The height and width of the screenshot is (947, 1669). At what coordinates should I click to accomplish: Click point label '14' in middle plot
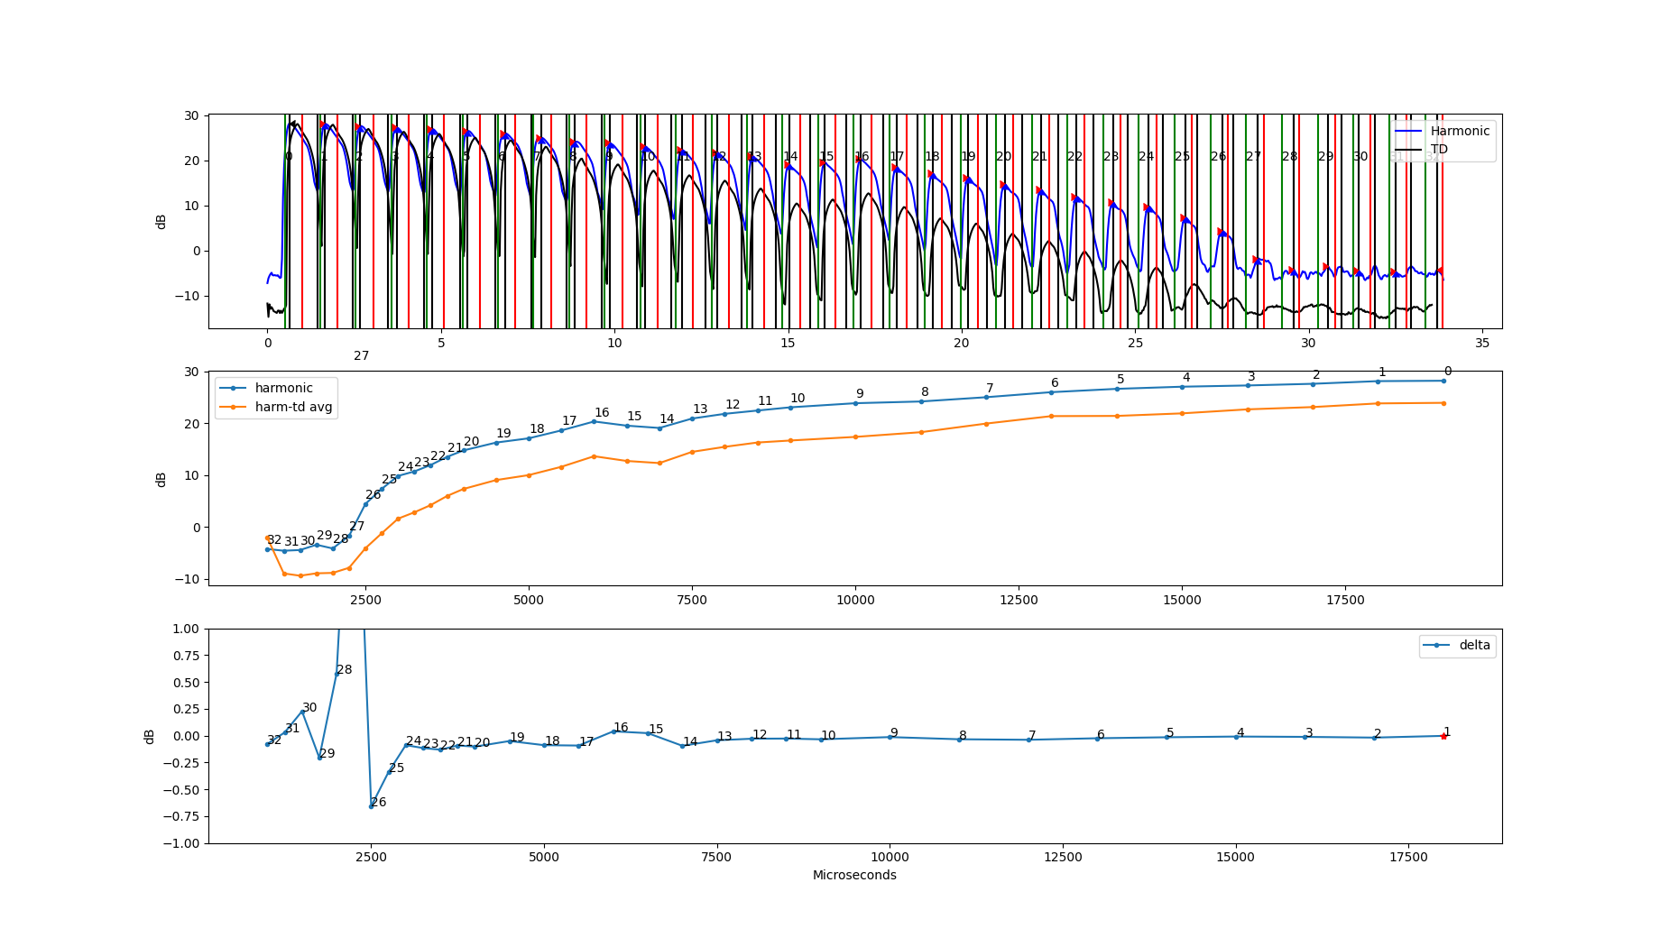(667, 418)
